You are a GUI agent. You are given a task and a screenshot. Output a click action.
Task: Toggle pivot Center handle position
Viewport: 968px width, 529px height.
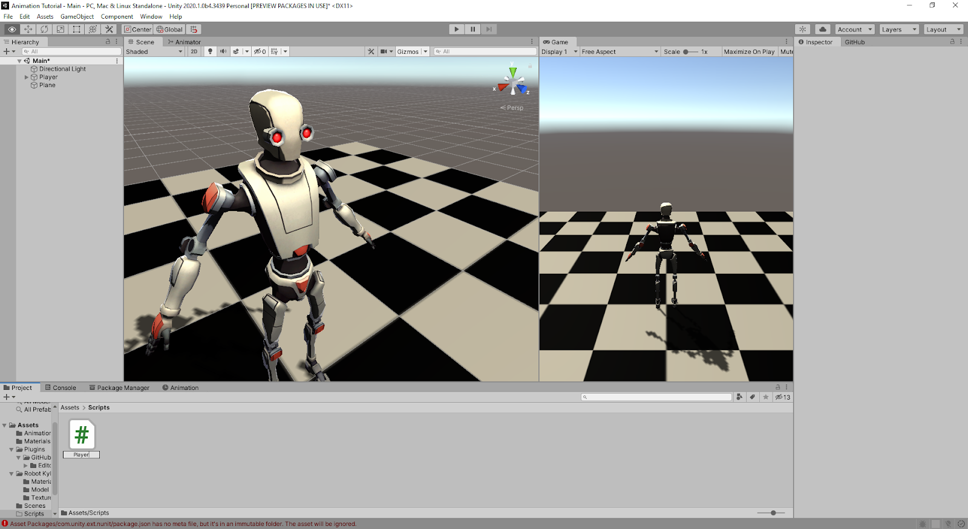(x=138, y=29)
